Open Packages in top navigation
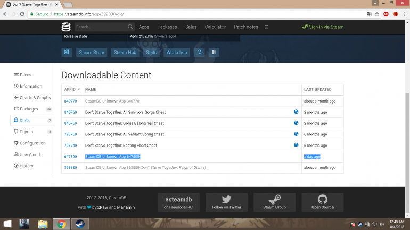 (x=167, y=27)
